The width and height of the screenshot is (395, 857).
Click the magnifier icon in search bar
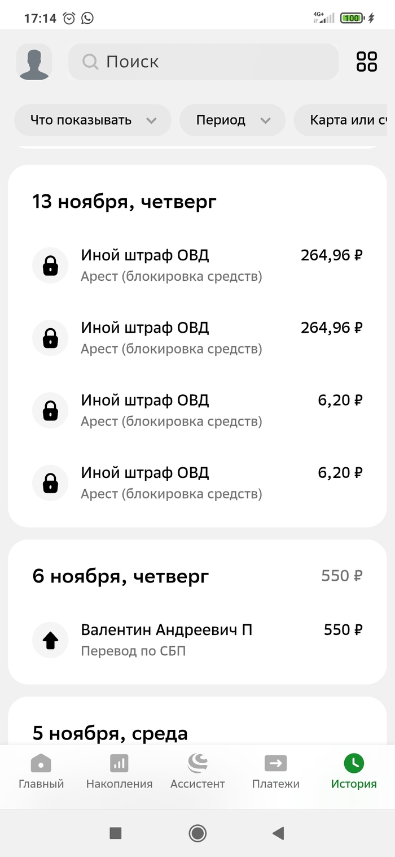pyautogui.click(x=90, y=62)
